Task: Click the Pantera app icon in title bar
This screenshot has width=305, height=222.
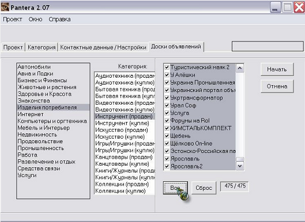Action: click(5, 7)
